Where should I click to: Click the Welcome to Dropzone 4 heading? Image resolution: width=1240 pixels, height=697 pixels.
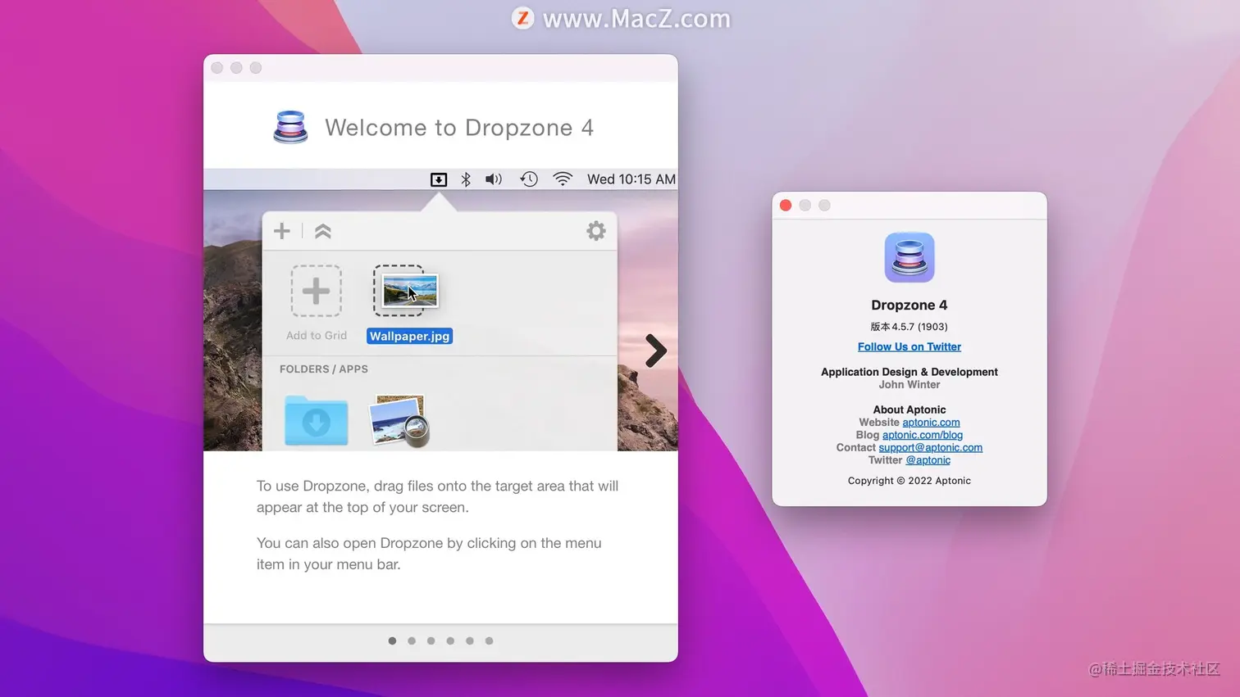coord(459,128)
